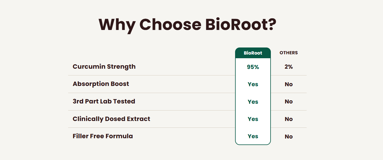Select the BioRoot column header
This screenshot has height=160, width=383.
[x=253, y=53]
